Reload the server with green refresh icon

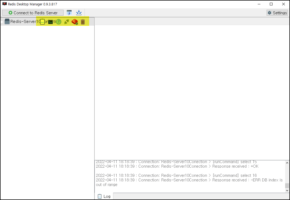tap(59, 22)
